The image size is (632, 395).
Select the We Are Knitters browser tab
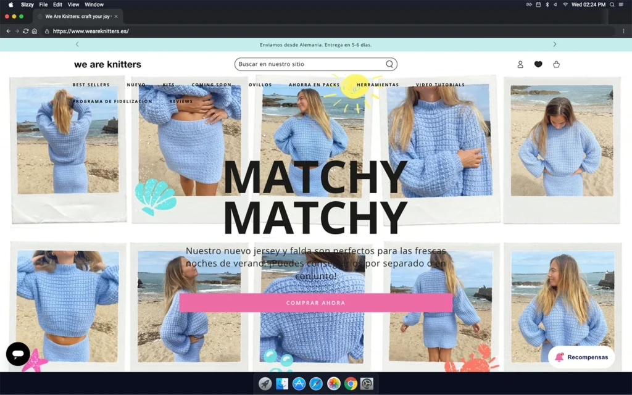pyautogui.click(x=77, y=16)
